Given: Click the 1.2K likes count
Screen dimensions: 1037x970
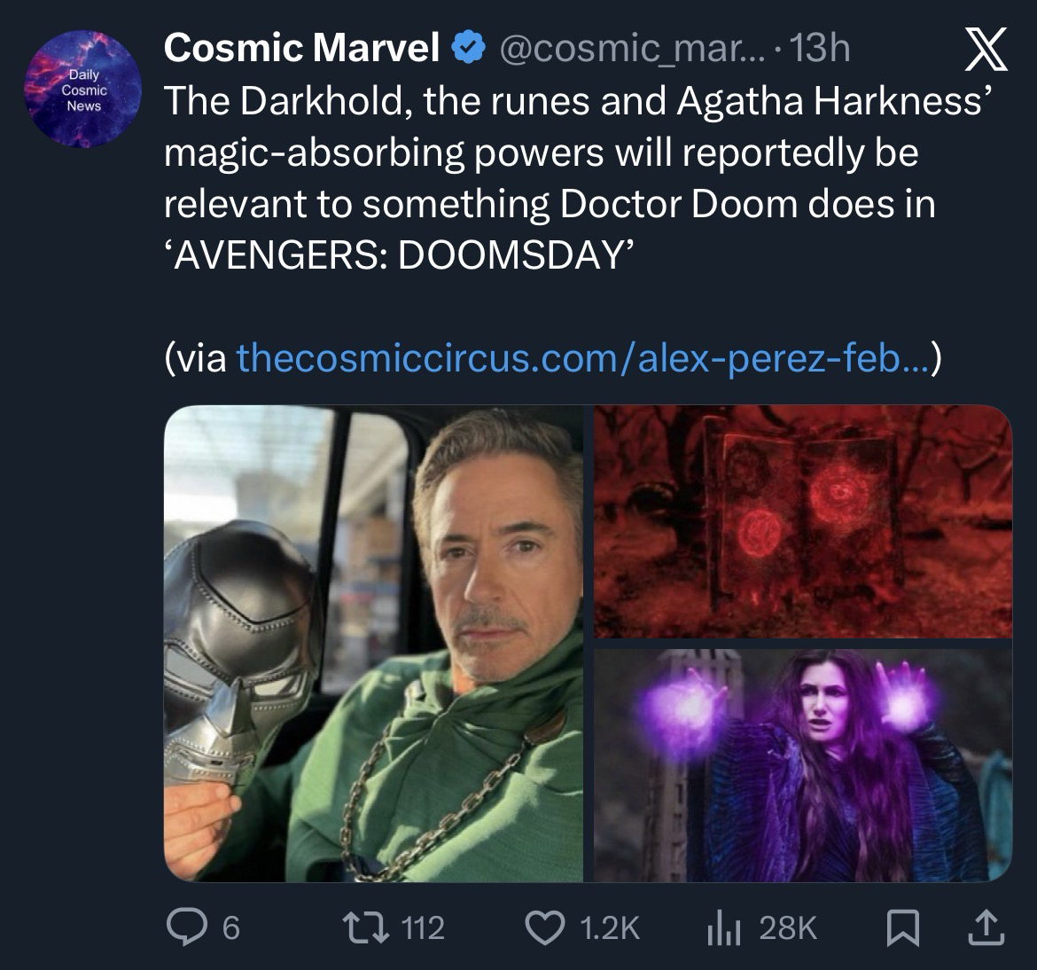Looking at the screenshot, I should coord(608,927).
